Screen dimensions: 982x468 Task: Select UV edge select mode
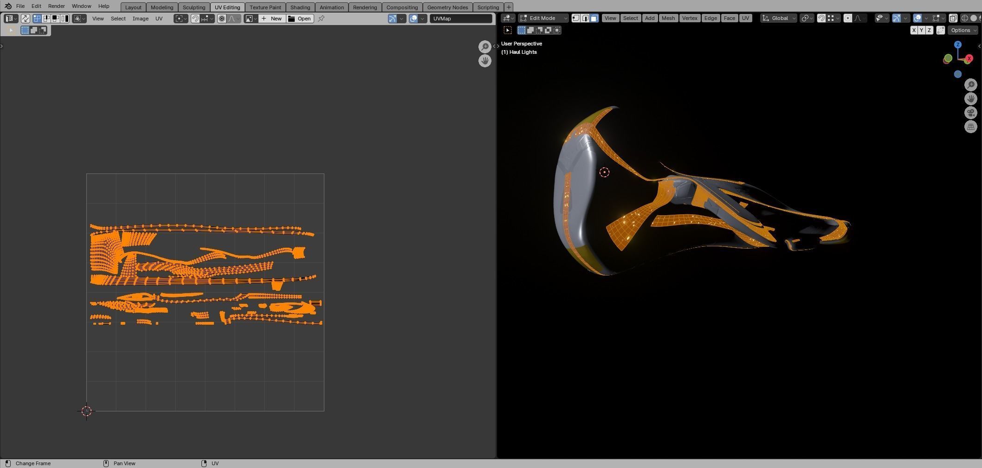(x=46, y=19)
